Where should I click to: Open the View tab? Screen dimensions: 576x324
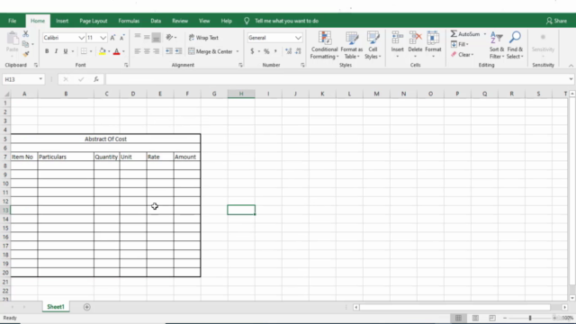click(204, 21)
